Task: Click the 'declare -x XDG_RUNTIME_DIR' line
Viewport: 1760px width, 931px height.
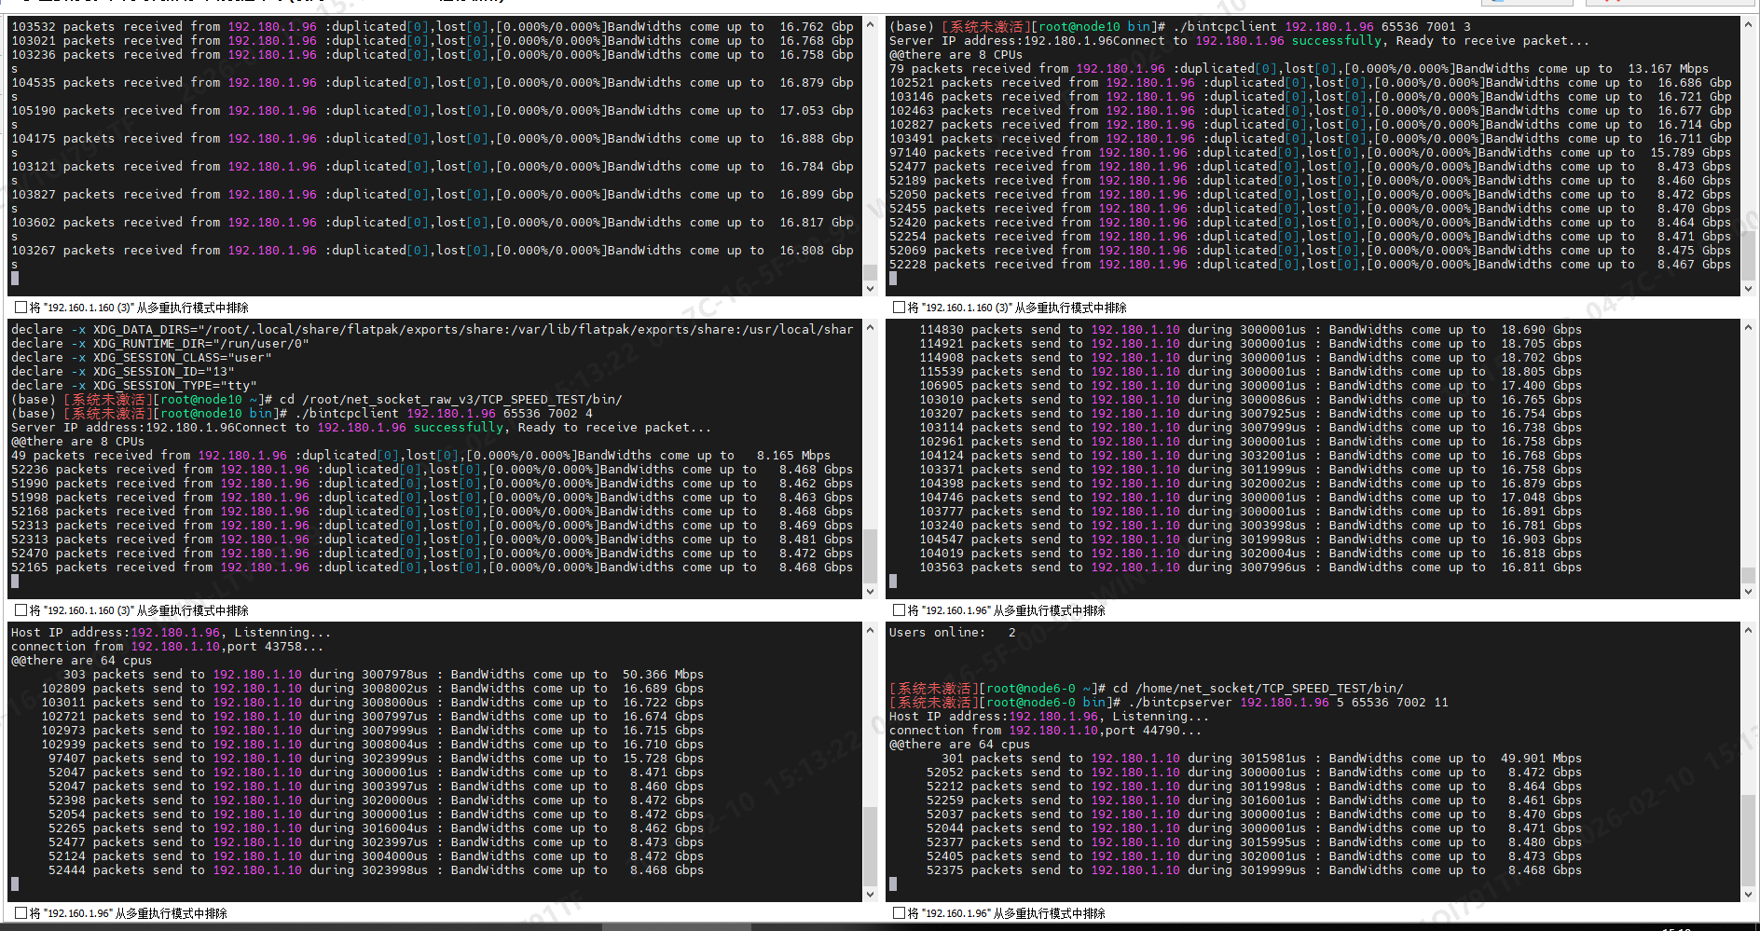Action: pyautogui.click(x=160, y=344)
